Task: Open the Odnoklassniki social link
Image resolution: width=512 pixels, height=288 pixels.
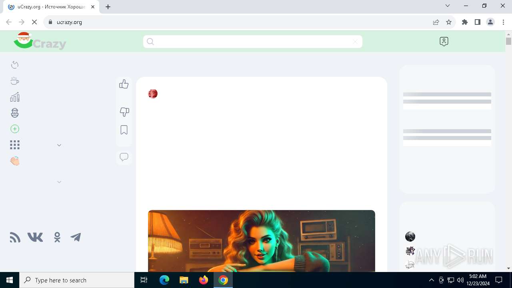Action: pyautogui.click(x=57, y=237)
